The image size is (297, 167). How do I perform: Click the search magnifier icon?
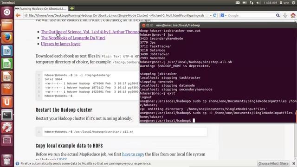click(x=278, y=15)
